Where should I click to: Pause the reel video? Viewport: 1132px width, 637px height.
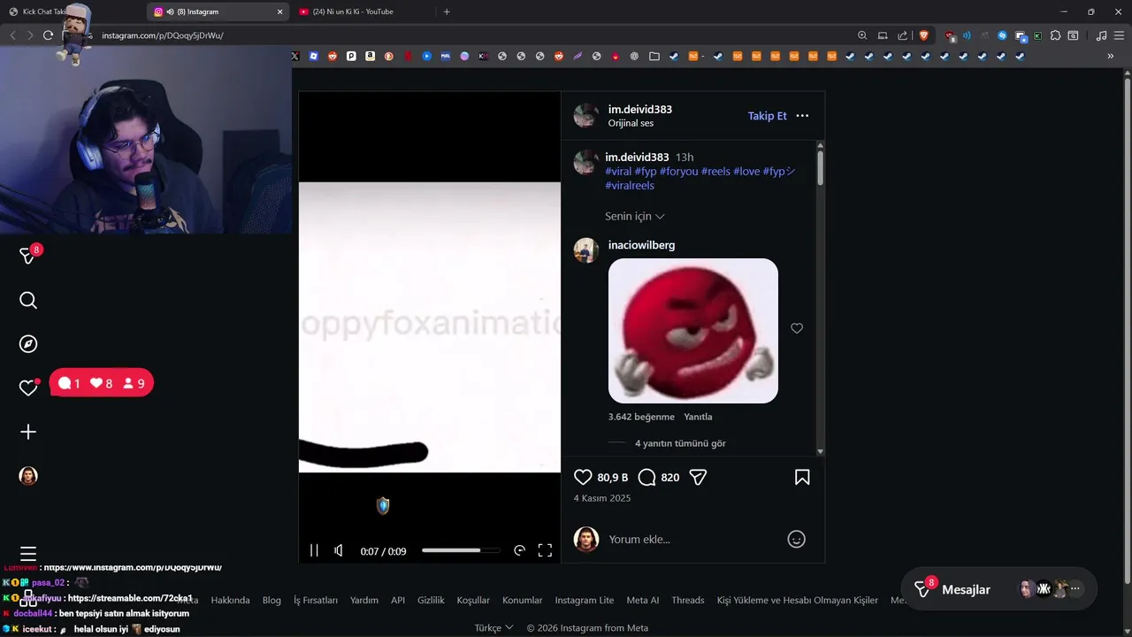314,550
